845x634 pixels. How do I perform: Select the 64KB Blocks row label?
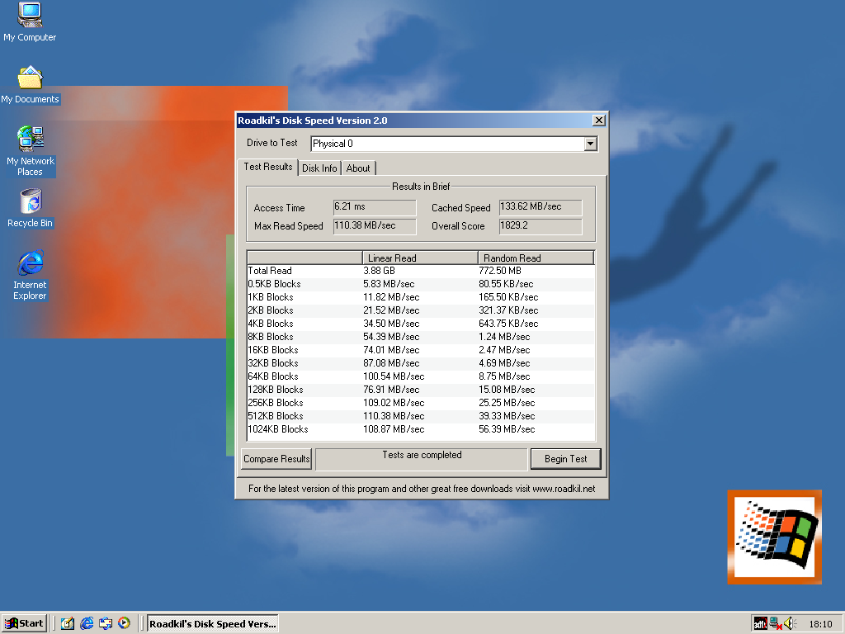point(273,376)
